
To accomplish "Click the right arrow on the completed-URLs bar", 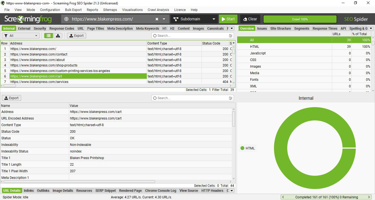I will tap(369, 197).
